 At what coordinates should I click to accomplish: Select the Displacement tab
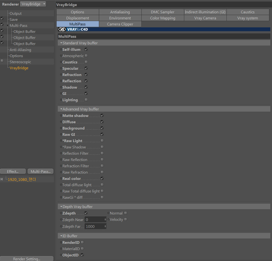(78, 18)
